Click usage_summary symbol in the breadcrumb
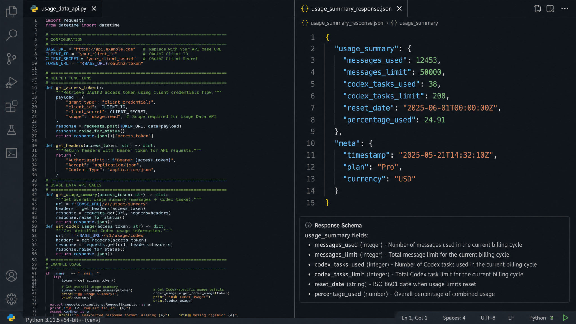 pos(418,23)
